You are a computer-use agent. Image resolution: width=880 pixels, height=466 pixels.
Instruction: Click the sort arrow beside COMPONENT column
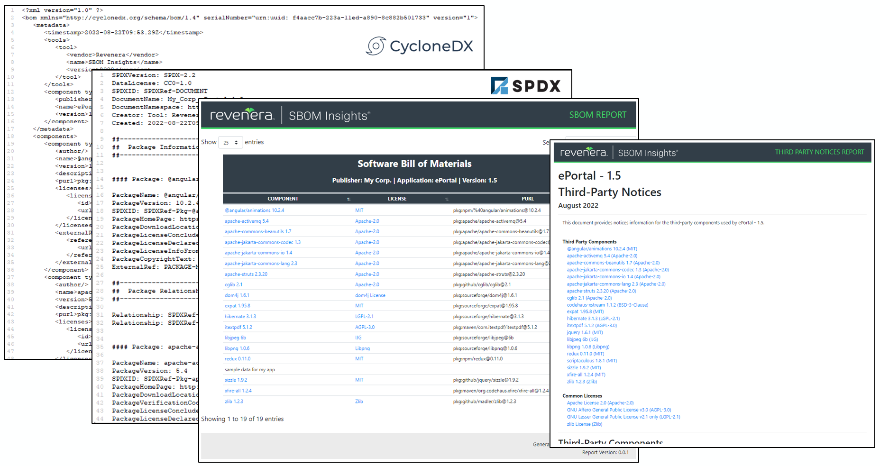[348, 199]
